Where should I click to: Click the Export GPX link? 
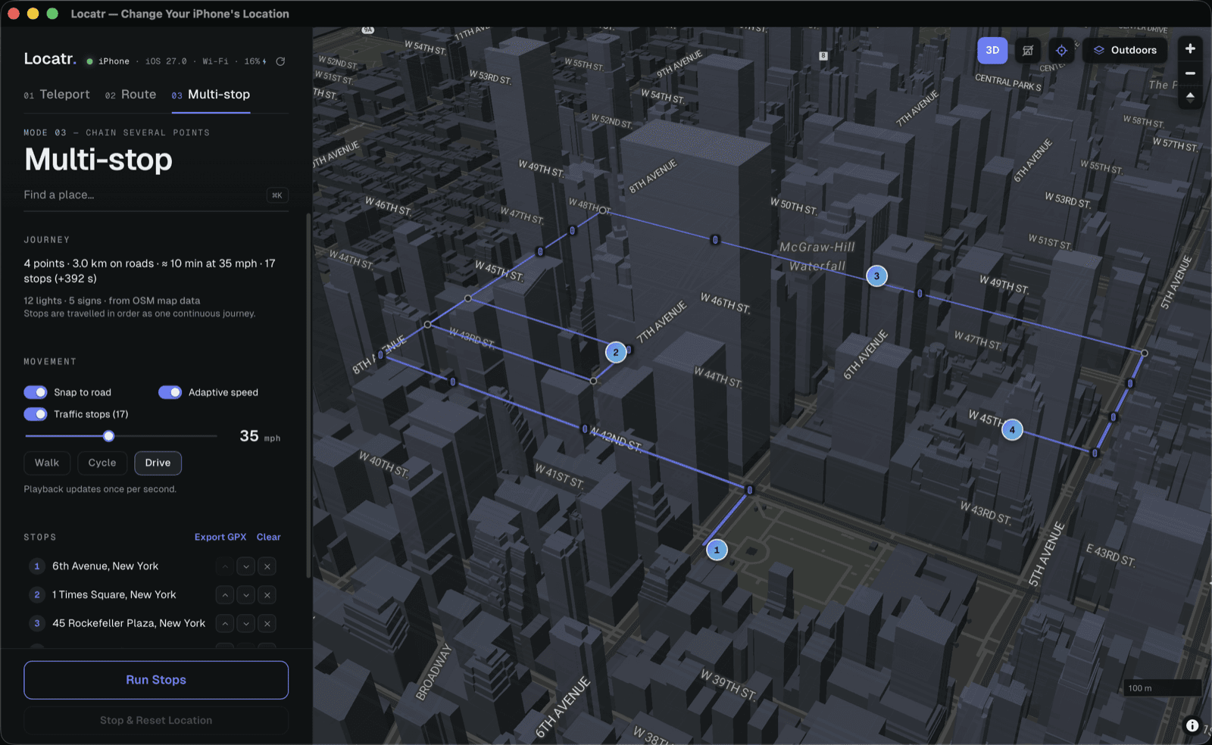[x=220, y=537]
